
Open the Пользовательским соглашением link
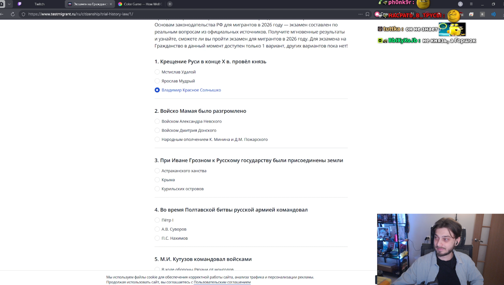(x=222, y=282)
